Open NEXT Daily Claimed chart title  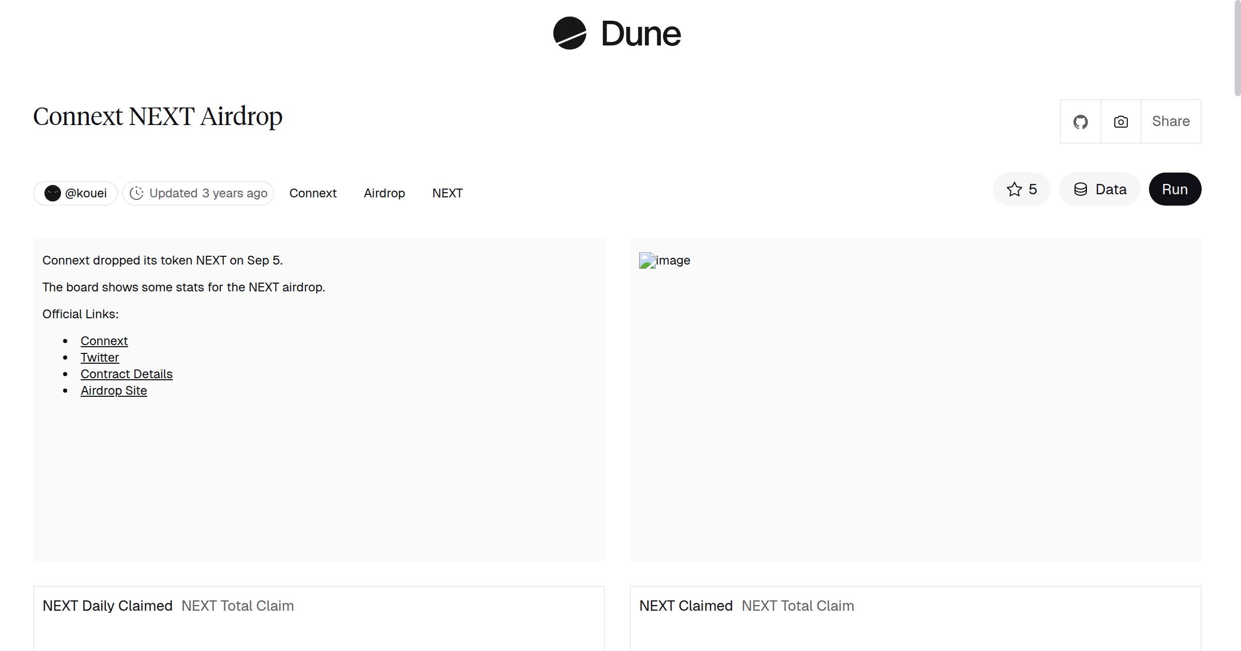108,606
